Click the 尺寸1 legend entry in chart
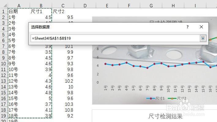 point(155,98)
